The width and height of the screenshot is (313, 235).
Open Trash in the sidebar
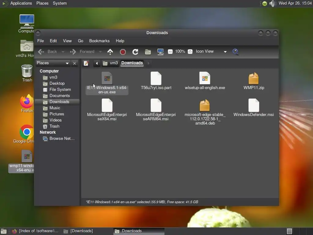pyautogui.click(x=54, y=126)
